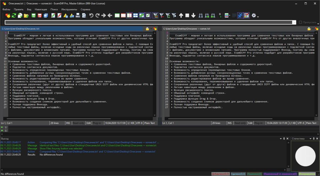Toggle INS mode in left pane status bar

[x=68, y=123]
